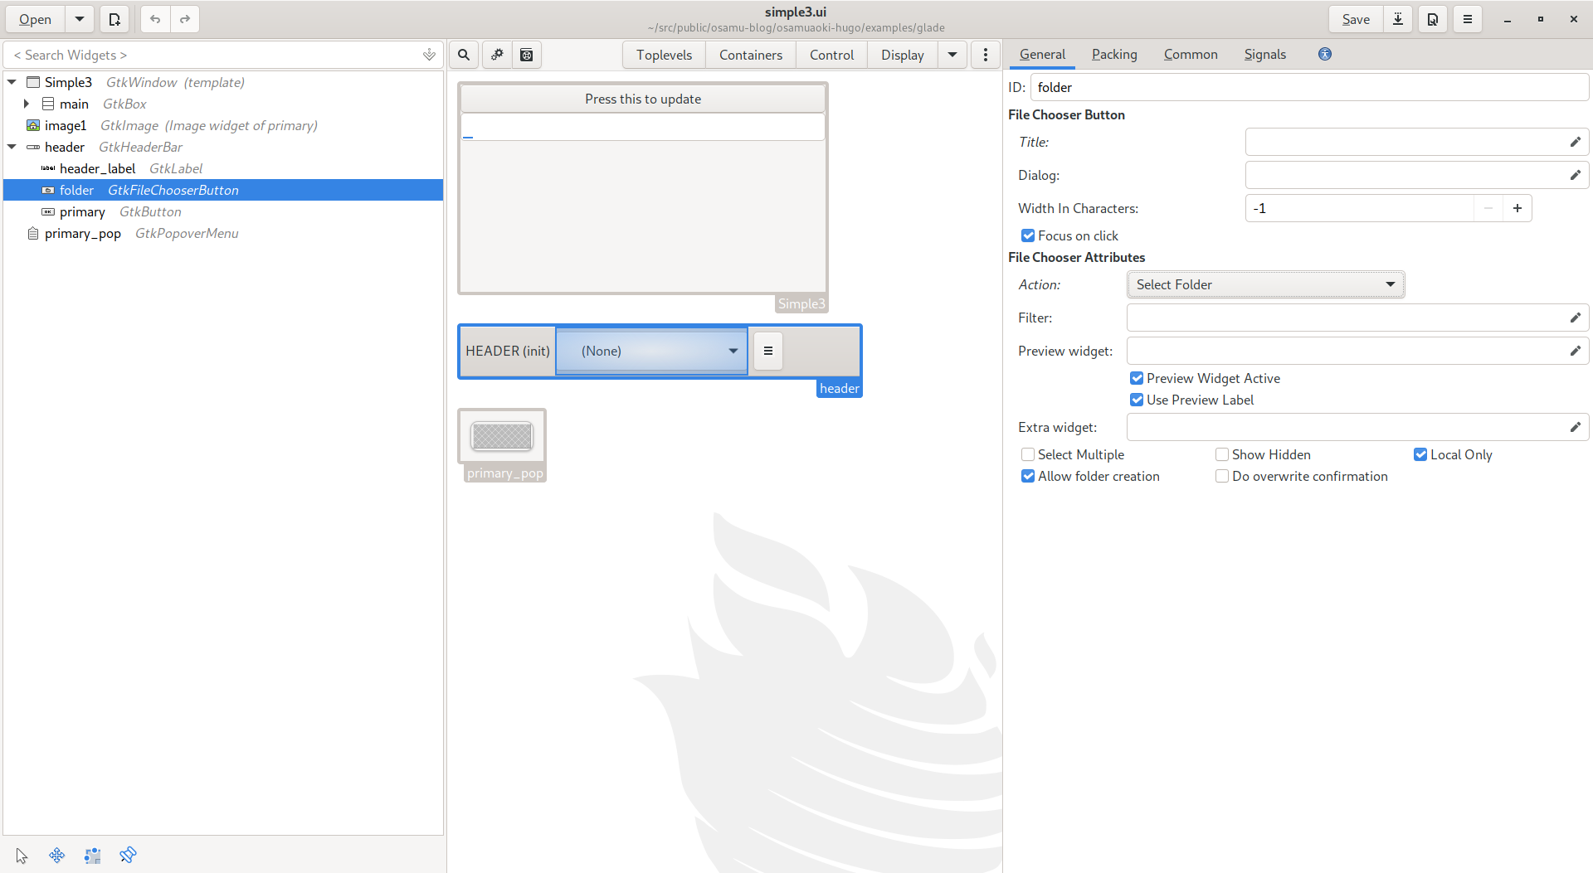Select the drag resize mode tool
The image size is (1593, 873).
[57, 856]
